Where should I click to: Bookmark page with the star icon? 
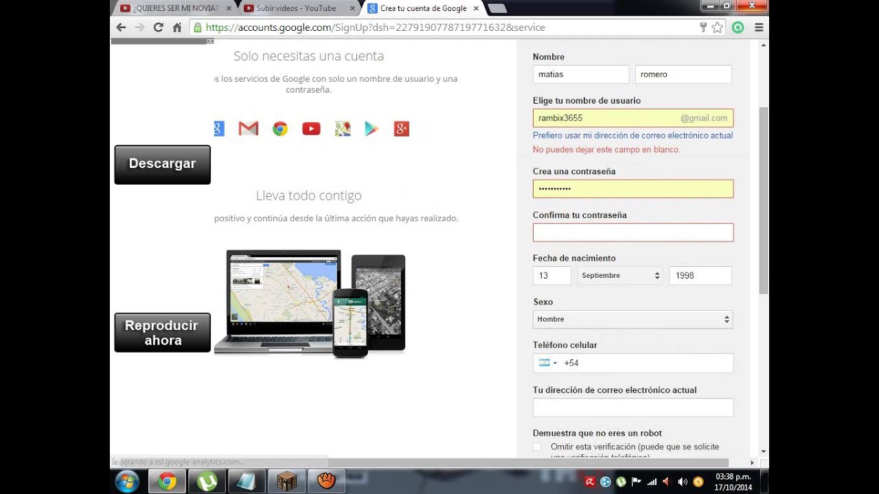pyautogui.click(x=717, y=27)
